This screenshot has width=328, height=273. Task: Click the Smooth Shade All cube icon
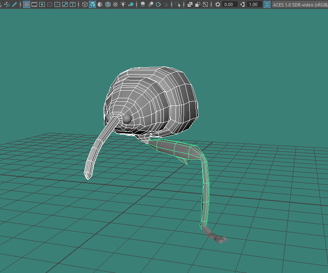coord(92,4)
